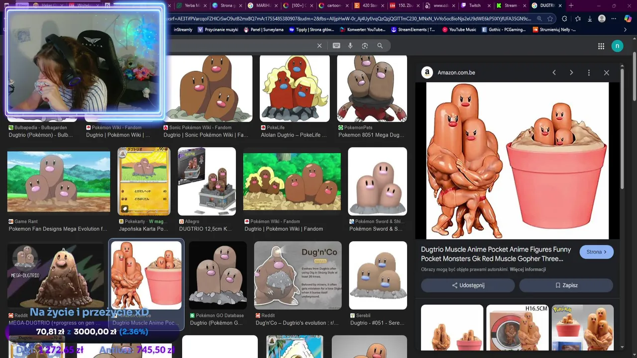Open the on-screen keyboard input tool
This screenshot has width=637, height=358.
[336, 46]
